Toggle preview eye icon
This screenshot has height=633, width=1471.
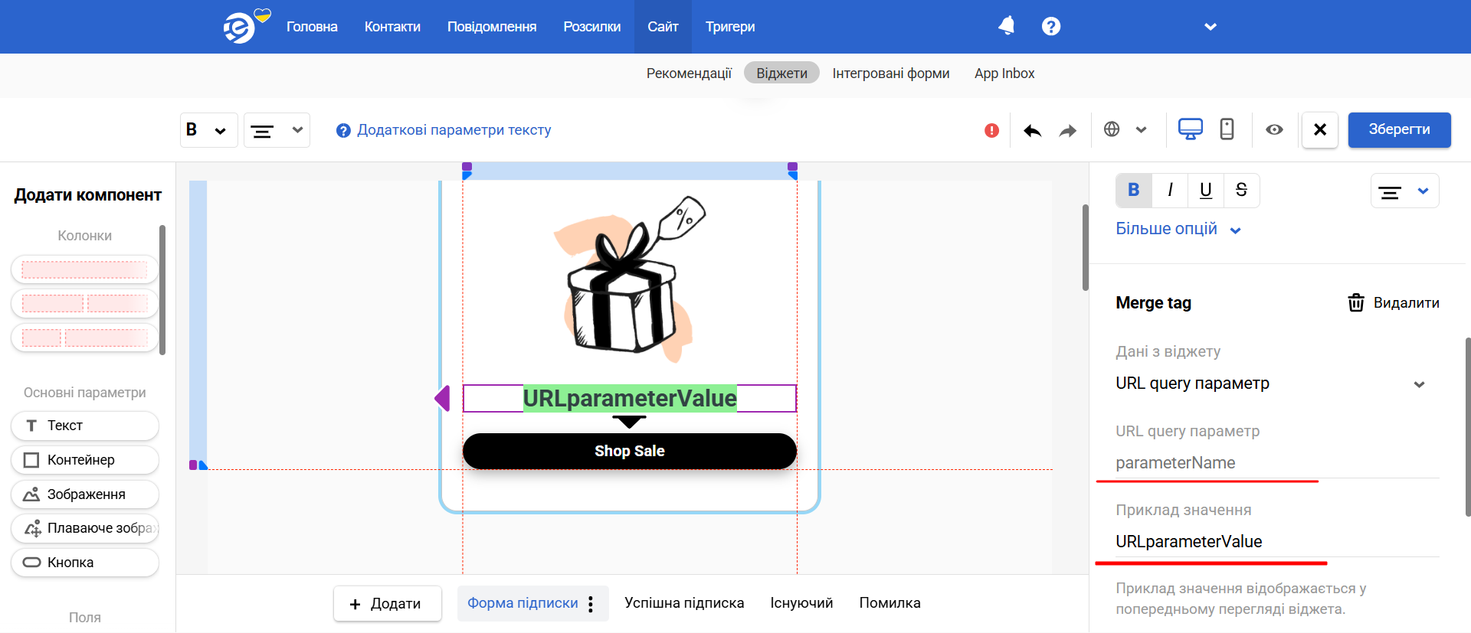pyautogui.click(x=1274, y=129)
